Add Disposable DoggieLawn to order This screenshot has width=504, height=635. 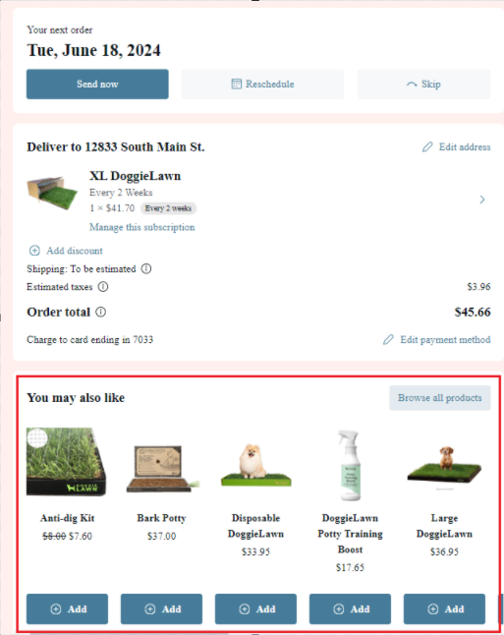255,609
